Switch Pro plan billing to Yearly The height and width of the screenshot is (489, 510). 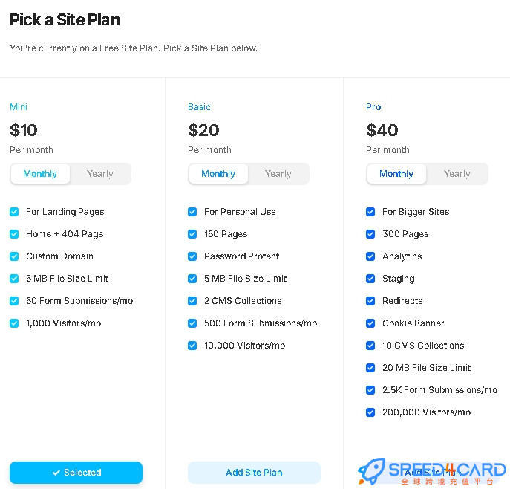coord(457,174)
